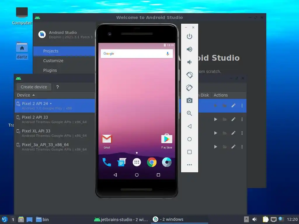Launch the Camera app from the phone dock

pyautogui.click(x=167, y=162)
